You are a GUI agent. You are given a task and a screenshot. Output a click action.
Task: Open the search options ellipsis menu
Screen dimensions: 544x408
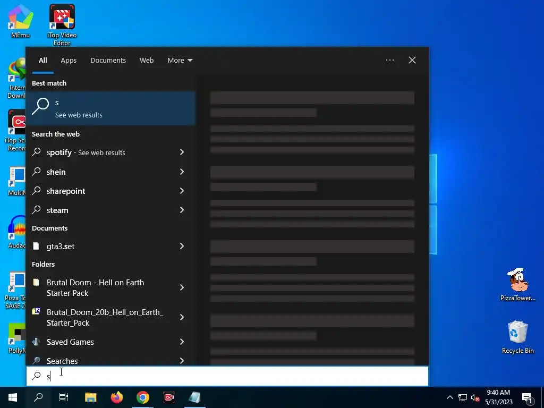coord(390,60)
